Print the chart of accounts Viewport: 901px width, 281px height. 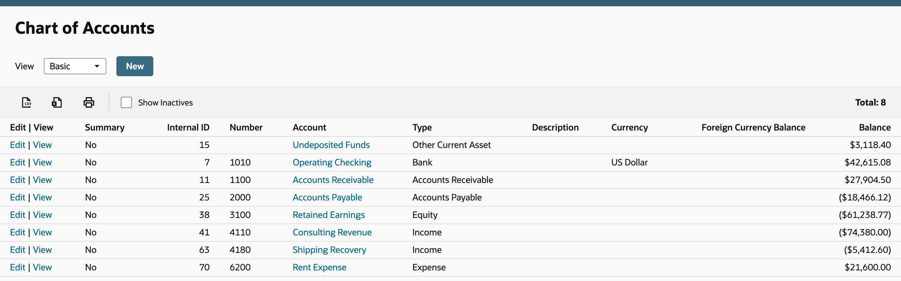[x=89, y=102]
